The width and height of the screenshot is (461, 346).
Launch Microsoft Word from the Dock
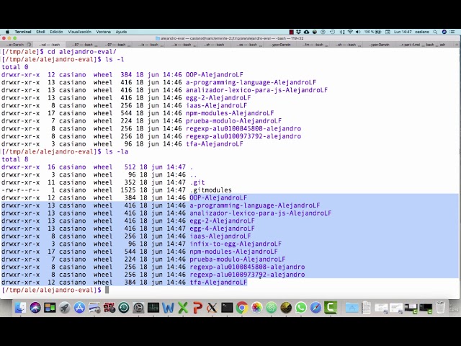tap(168, 308)
